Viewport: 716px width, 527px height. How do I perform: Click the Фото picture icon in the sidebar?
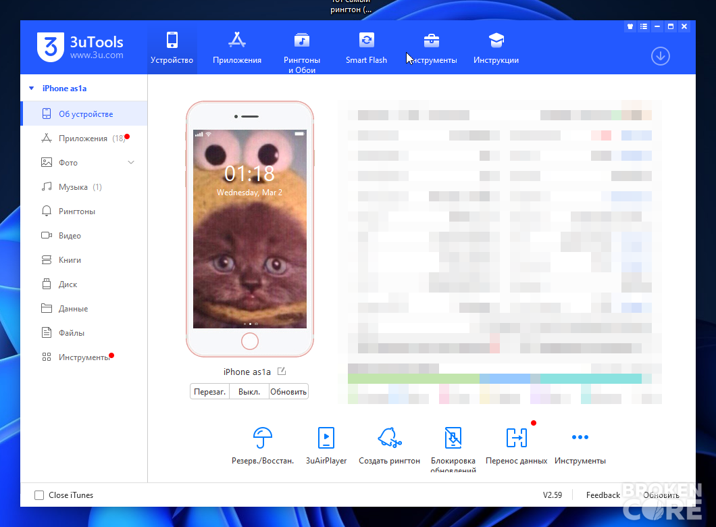(x=47, y=162)
